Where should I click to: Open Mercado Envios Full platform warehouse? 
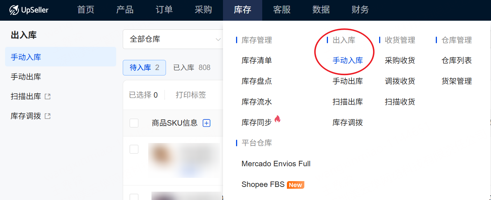[x=276, y=164]
